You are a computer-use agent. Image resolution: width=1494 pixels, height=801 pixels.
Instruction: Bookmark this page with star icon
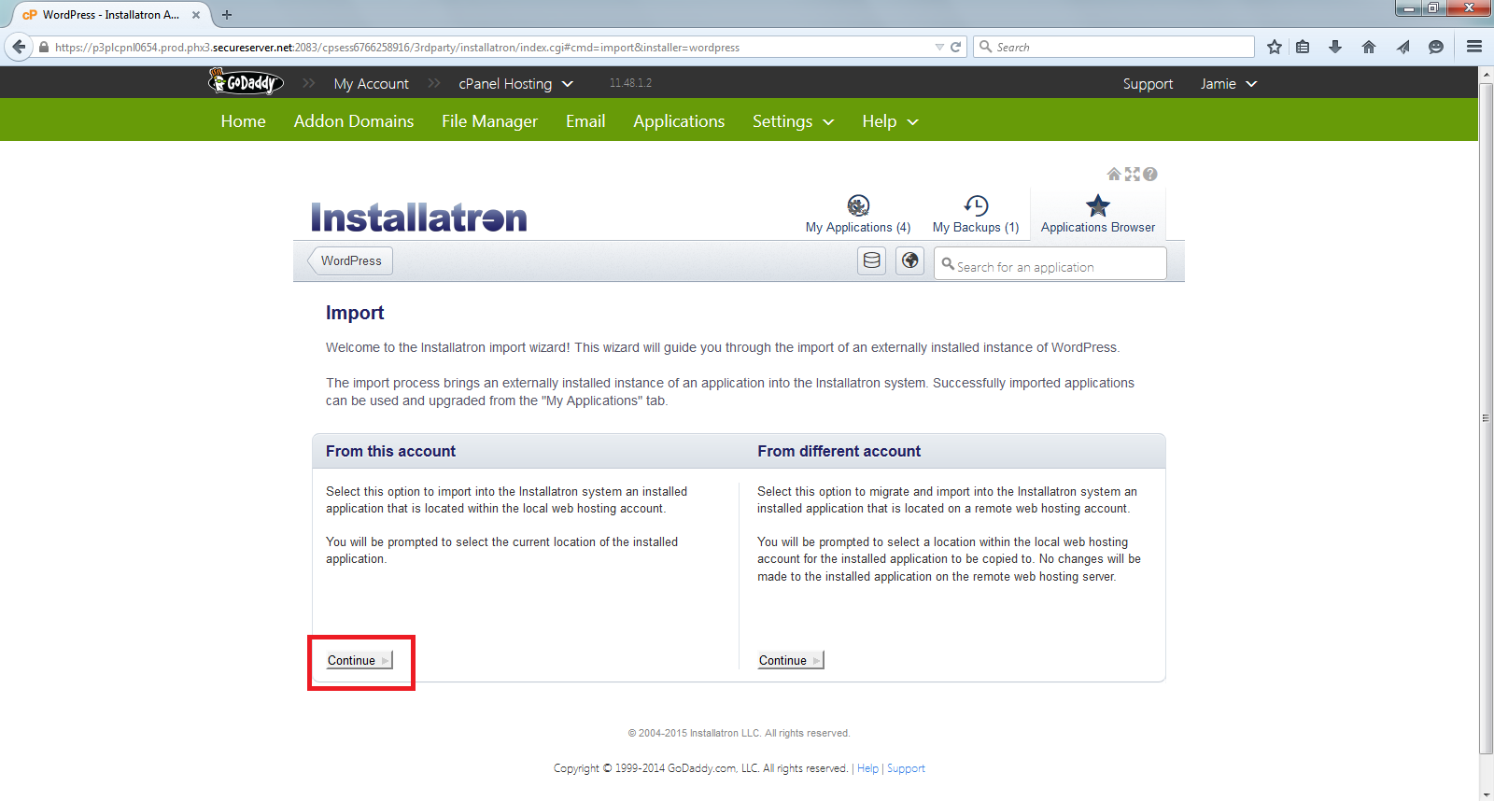click(x=1275, y=47)
